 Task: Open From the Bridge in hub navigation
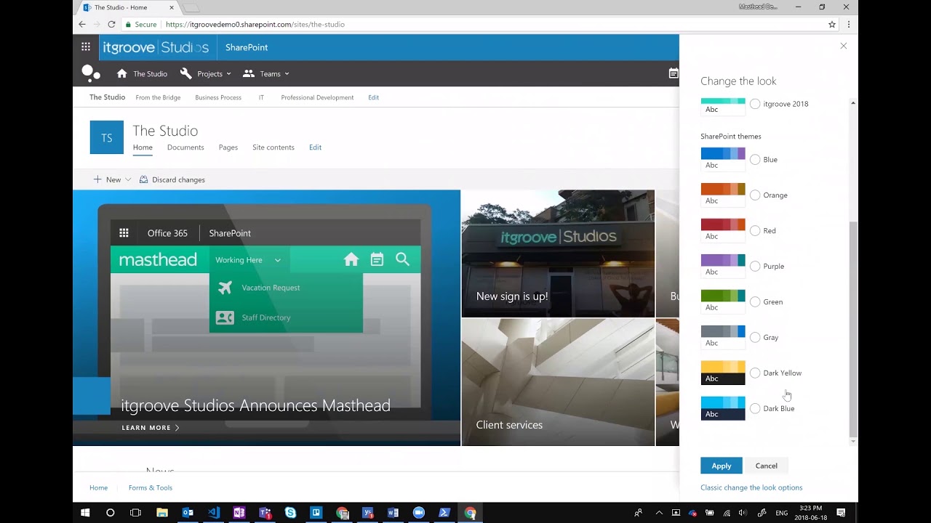click(158, 97)
